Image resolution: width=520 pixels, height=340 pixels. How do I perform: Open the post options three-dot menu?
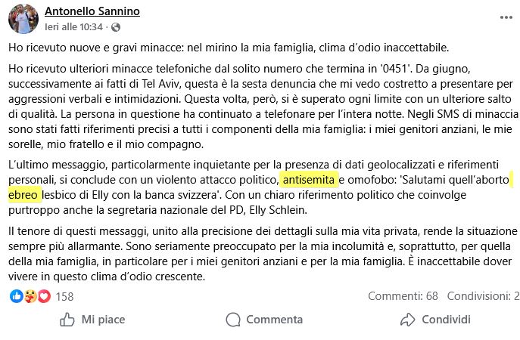(x=505, y=17)
